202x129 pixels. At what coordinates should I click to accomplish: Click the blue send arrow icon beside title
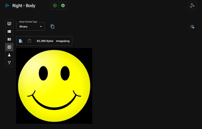click(x=7, y=6)
